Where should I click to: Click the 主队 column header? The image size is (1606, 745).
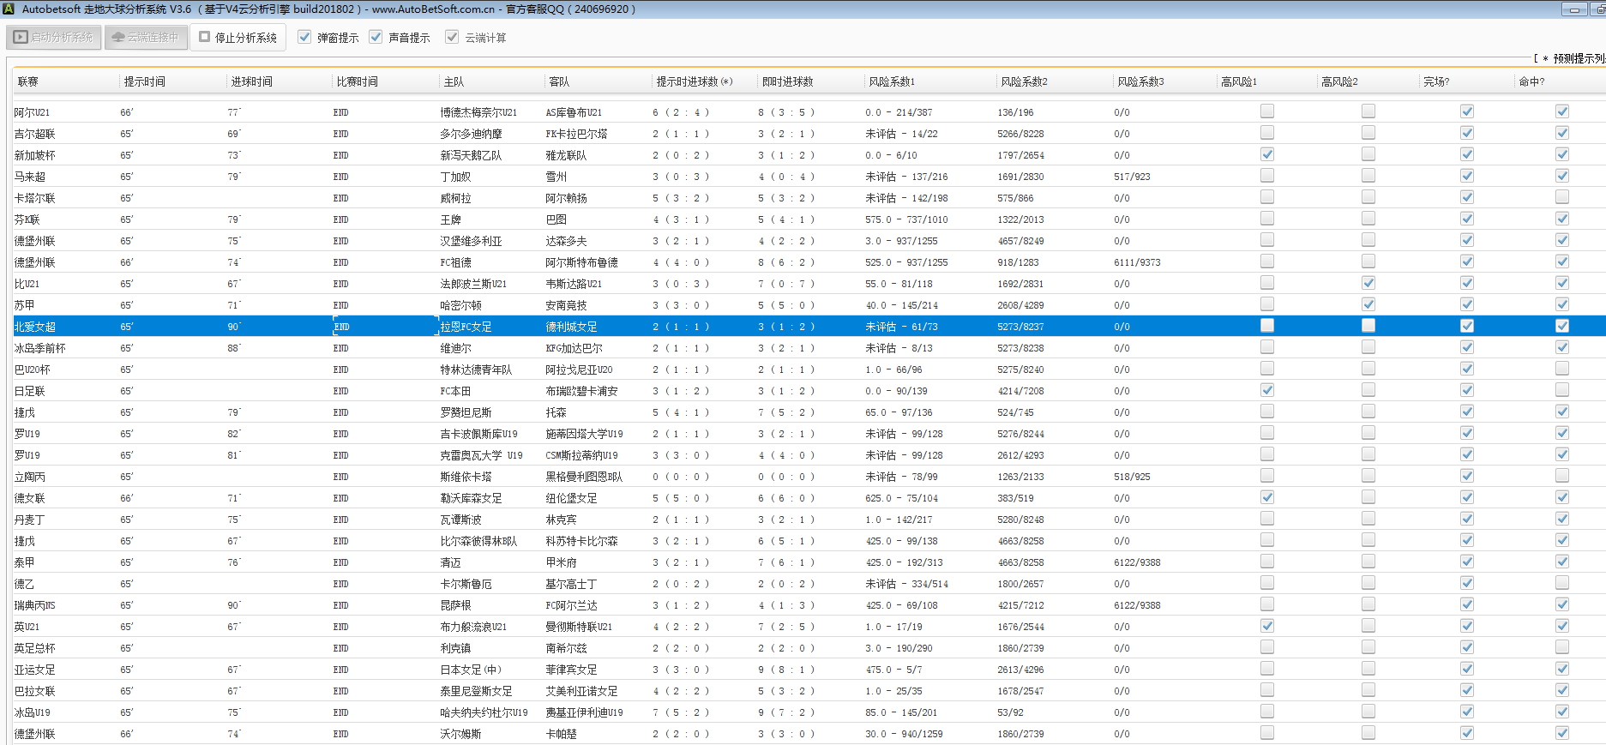point(454,81)
